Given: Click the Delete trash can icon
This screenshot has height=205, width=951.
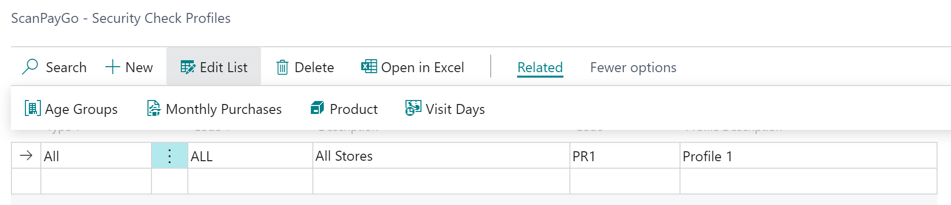Looking at the screenshot, I should pyautogui.click(x=282, y=67).
